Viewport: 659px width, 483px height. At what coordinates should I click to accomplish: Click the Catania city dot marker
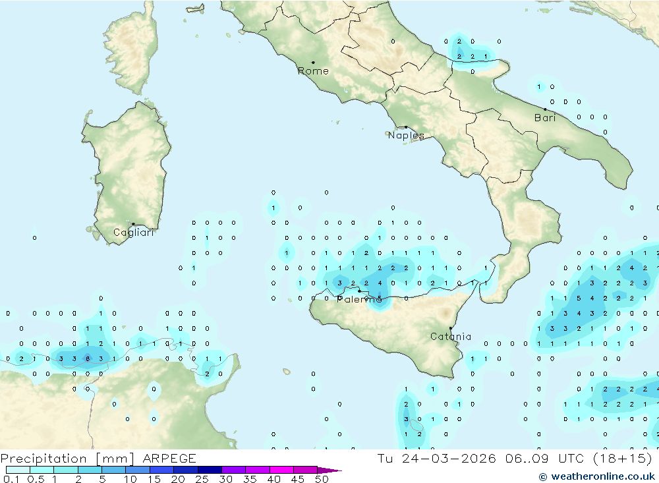click(451, 328)
